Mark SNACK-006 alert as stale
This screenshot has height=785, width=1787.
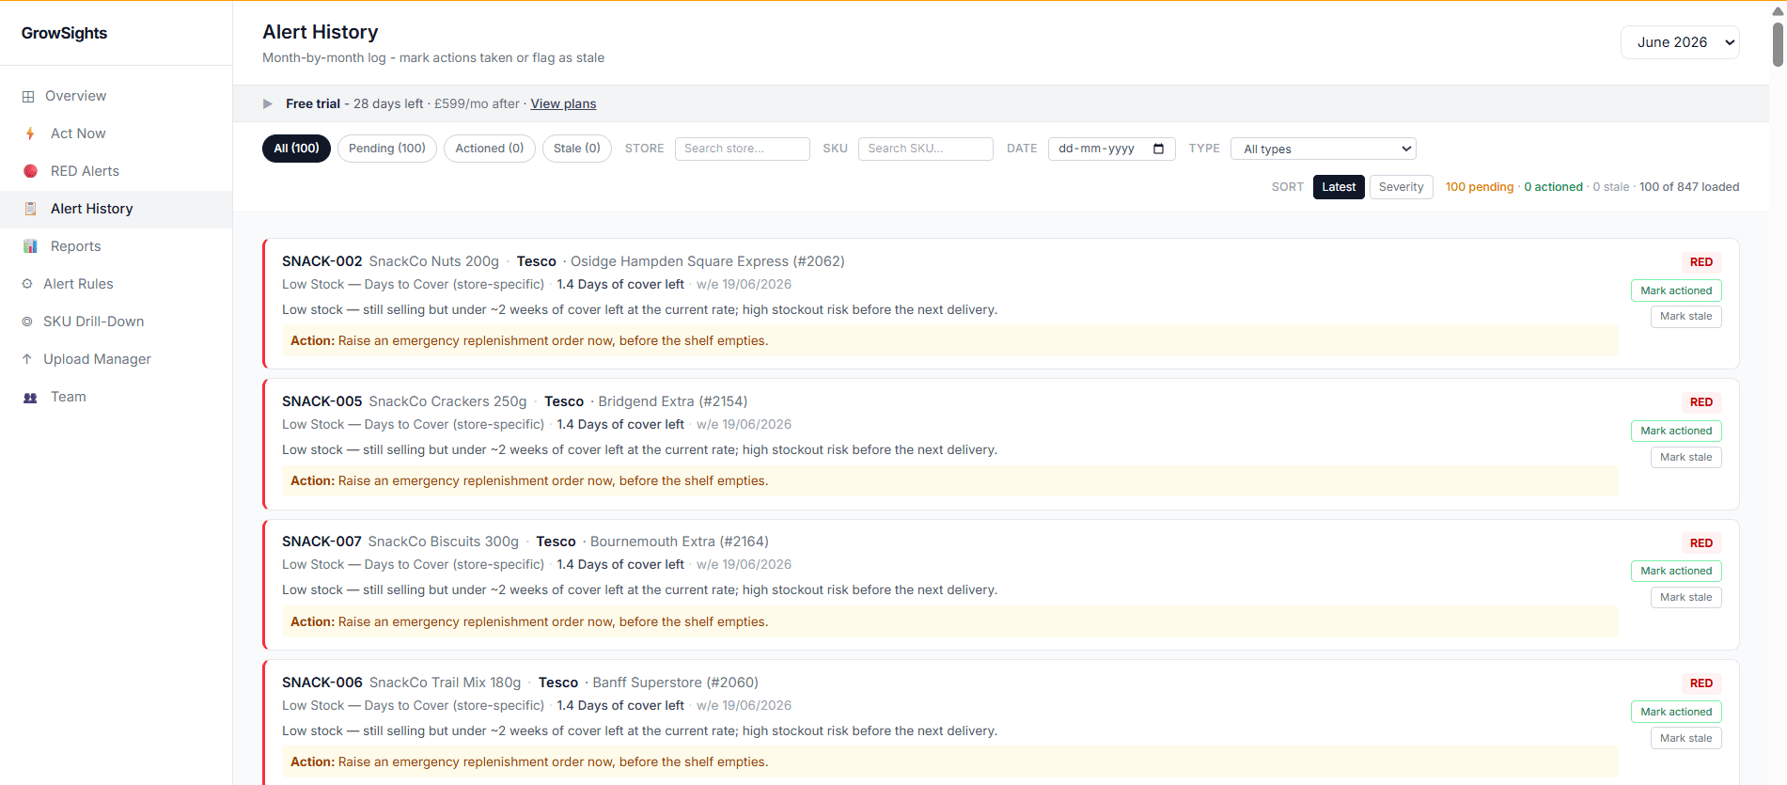tap(1685, 738)
